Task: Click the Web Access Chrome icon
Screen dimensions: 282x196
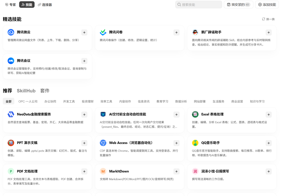Action: pyautogui.click(x=103, y=143)
